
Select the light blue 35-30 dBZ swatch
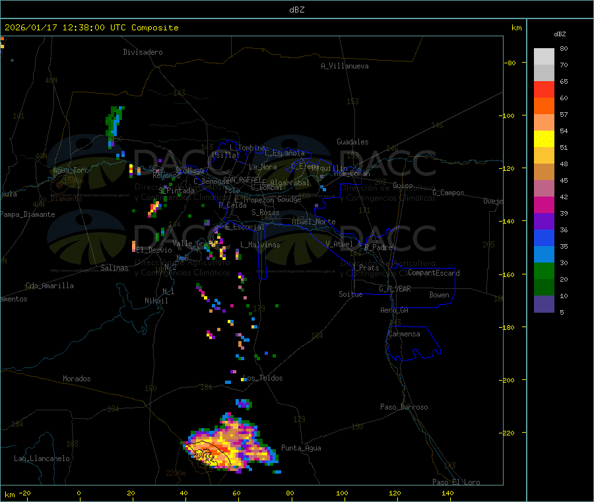544,255
